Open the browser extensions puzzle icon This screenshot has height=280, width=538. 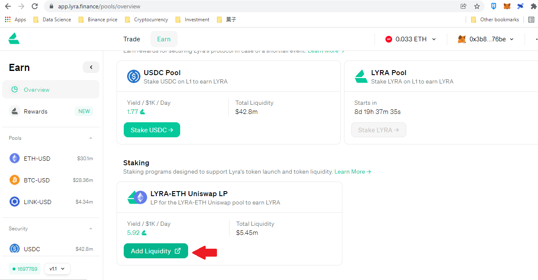click(x=533, y=6)
